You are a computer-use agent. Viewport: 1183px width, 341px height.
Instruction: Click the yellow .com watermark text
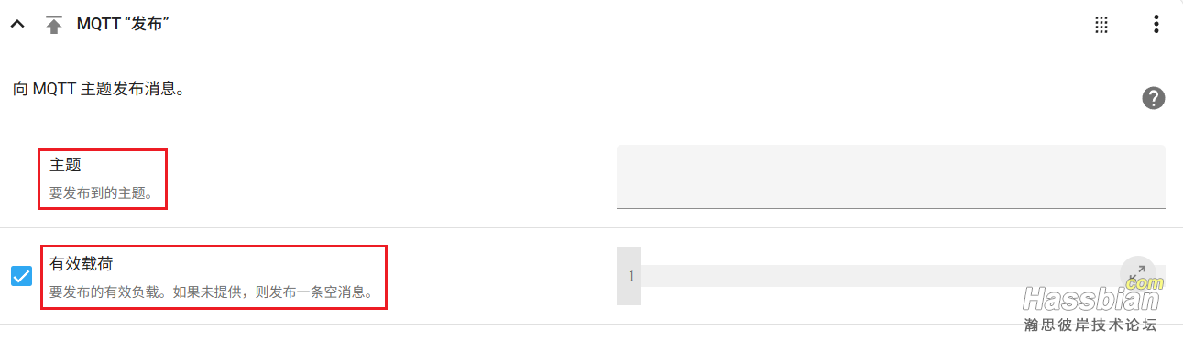1145,282
